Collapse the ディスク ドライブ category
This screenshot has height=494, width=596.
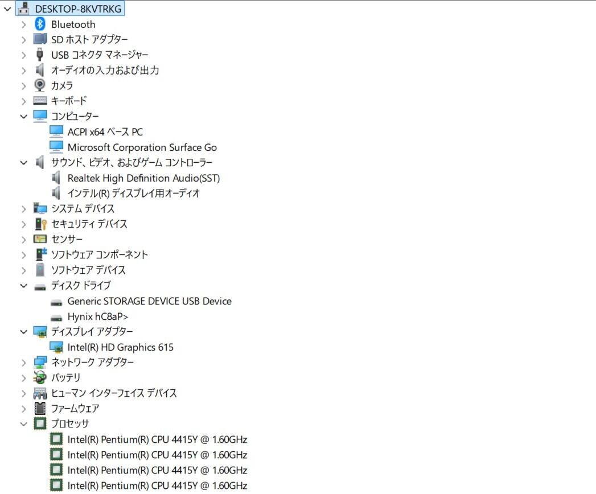23,286
